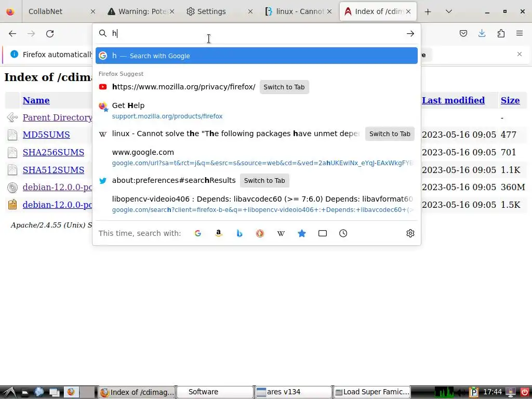This screenshot has width=532, height=399.
Task: Click the clock showing 17:44
Action: click(493, 392)
